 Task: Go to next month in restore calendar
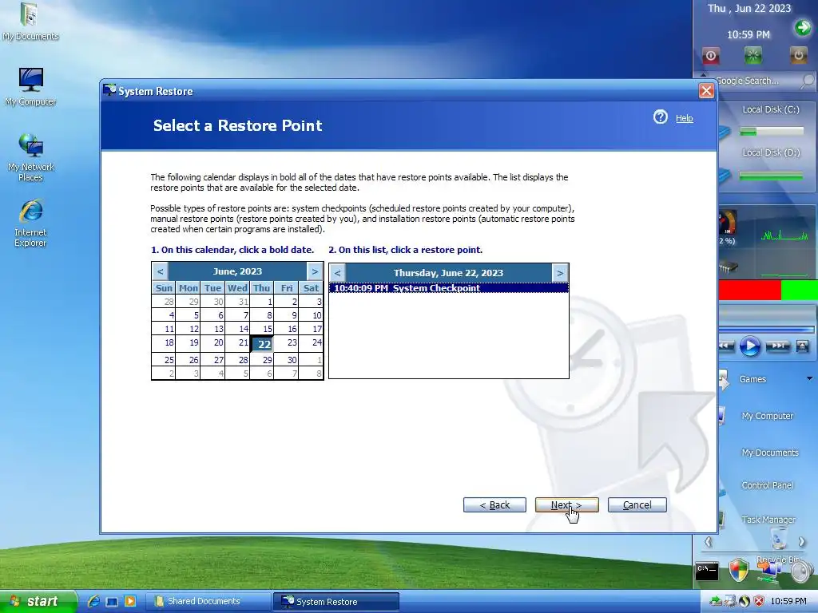(x=315, y=271)
